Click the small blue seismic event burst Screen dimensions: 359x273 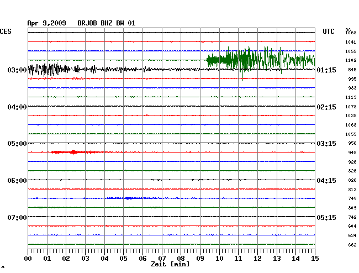(131, 198)
